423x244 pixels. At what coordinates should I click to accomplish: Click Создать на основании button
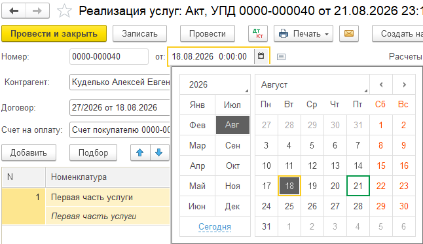(397, 34)
